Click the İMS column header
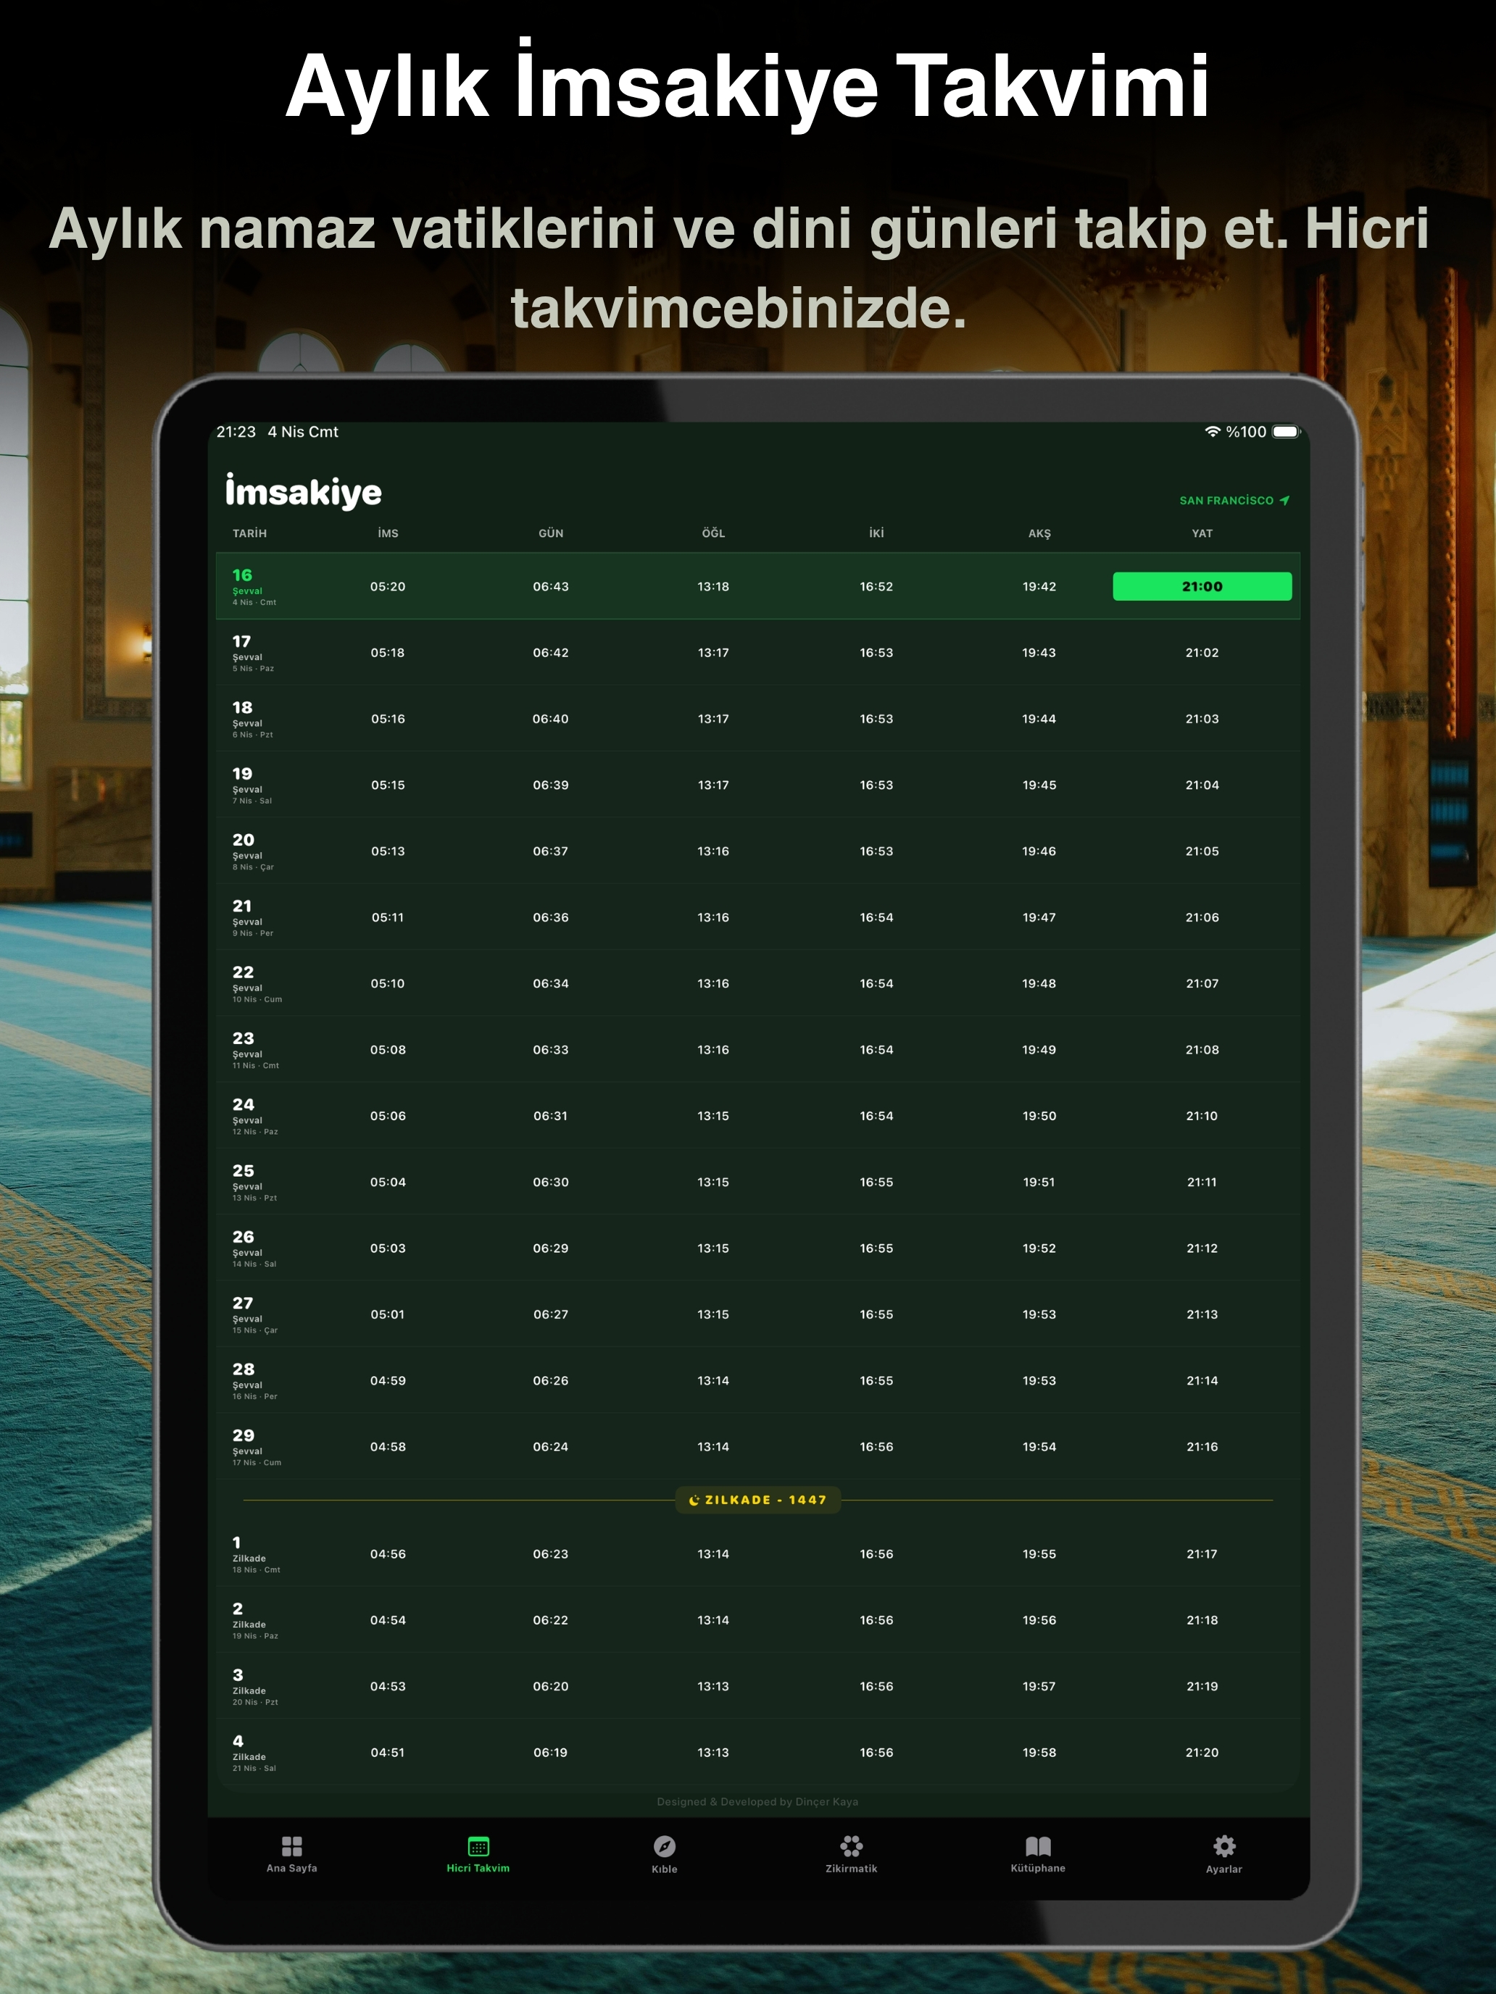Screen dimensions: 1496x1994 point(388,533)
